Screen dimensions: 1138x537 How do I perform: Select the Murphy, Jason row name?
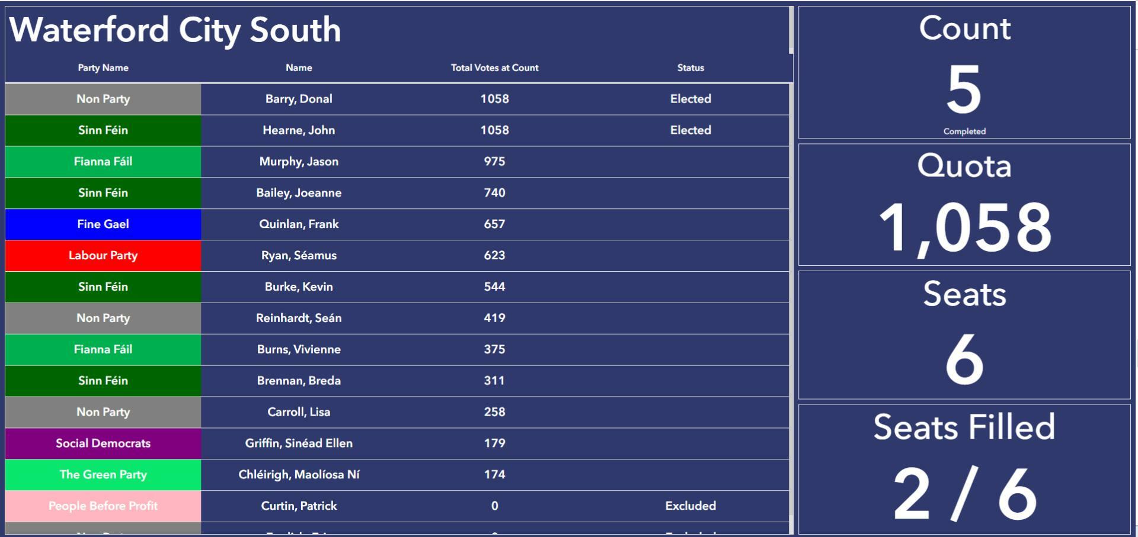[299, 162]
